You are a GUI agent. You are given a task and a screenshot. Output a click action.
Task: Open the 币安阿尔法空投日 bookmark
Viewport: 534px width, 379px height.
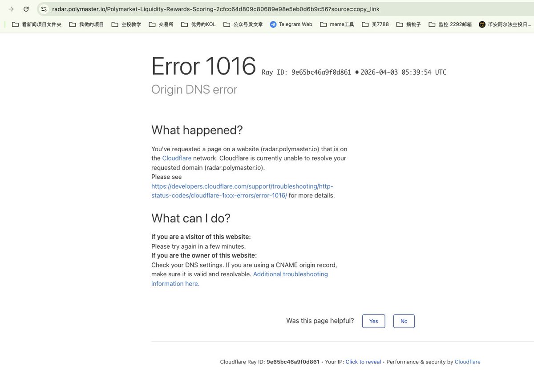505,24
